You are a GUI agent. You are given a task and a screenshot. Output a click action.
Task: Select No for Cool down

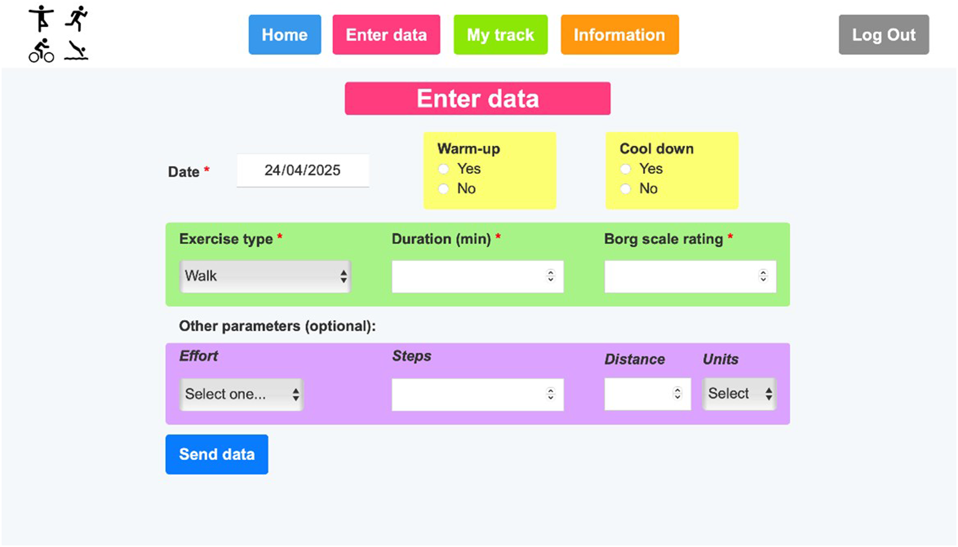coord(626,189)
